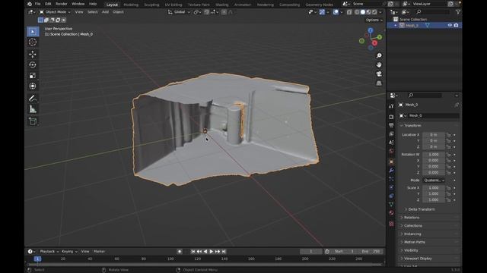Toggle Mesh_0 render camera icon in outliner
Viewport: 487px width, 273px height.
(x=456, y=25)
